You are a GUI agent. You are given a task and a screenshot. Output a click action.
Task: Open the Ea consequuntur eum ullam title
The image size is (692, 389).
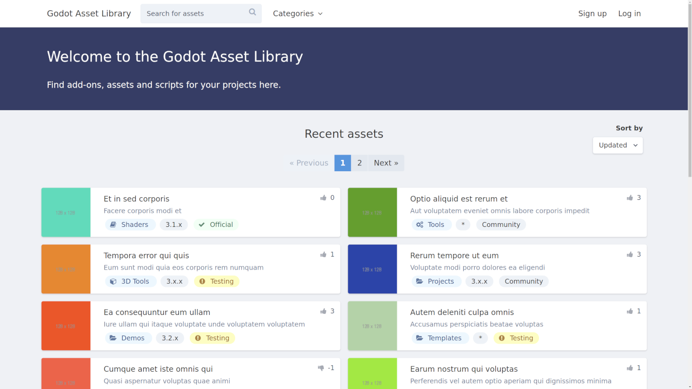pos(157,312)
